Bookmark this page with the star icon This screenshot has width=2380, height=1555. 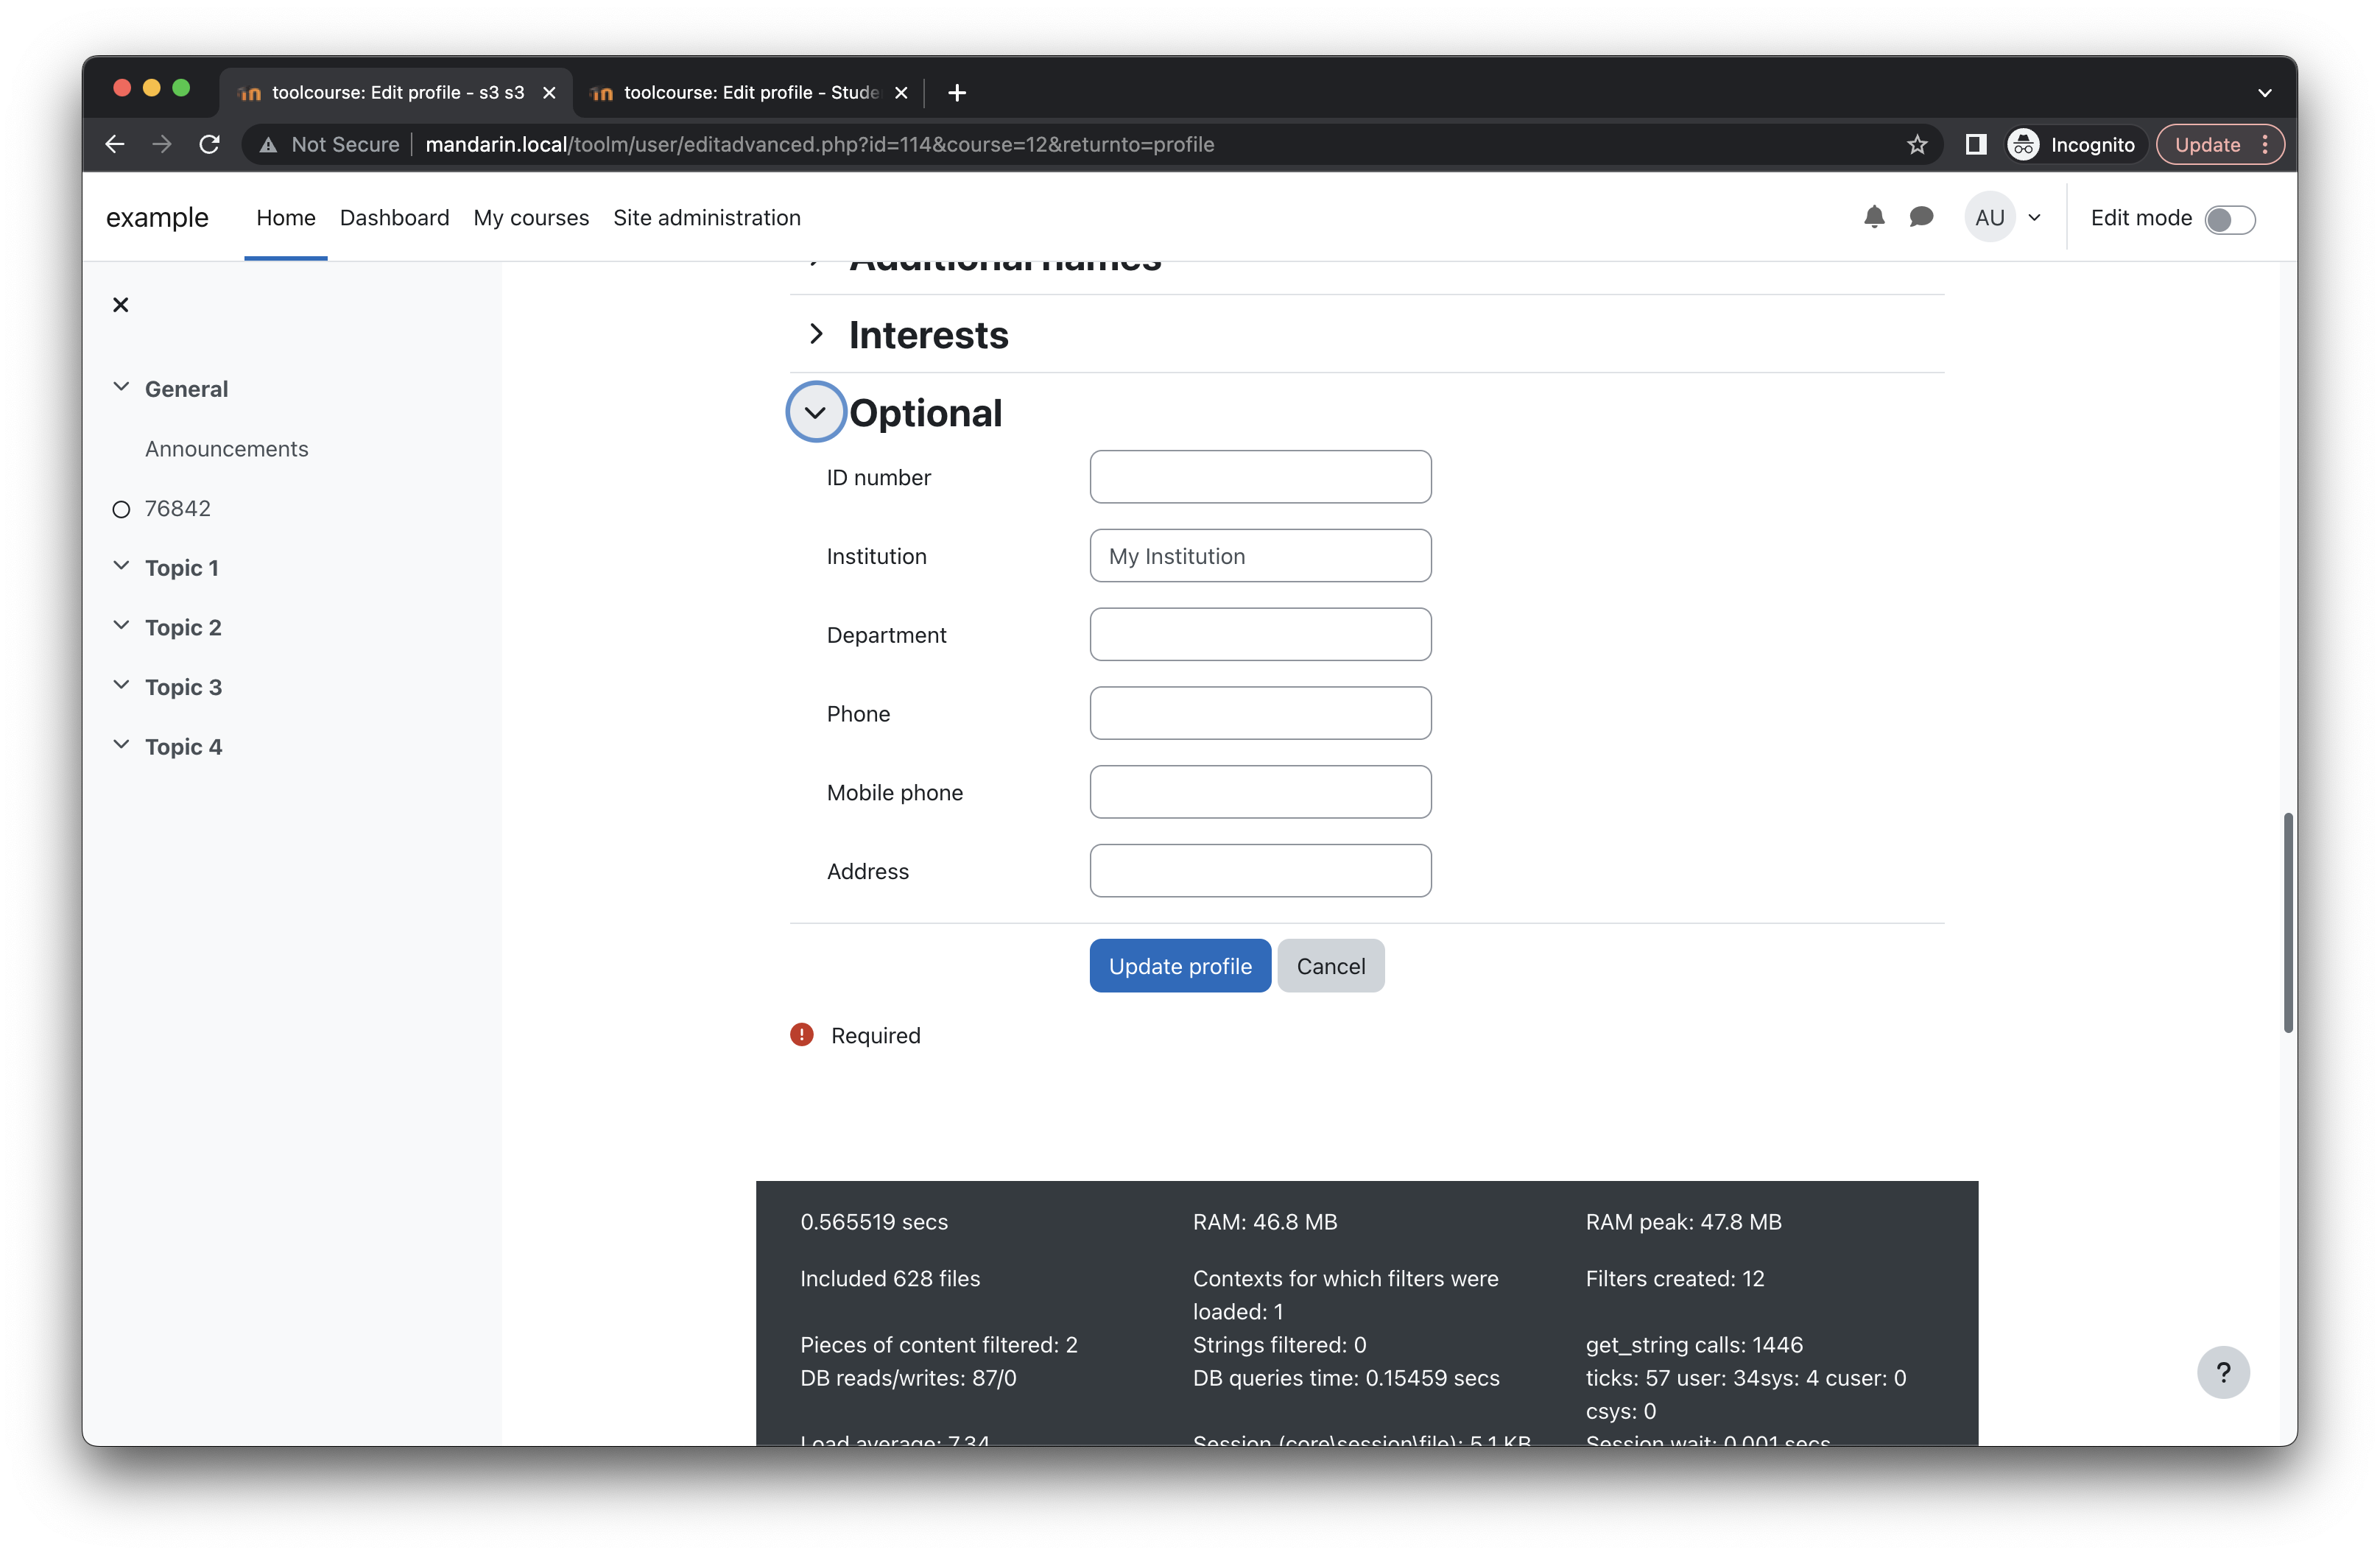(x=1916, y=144)
